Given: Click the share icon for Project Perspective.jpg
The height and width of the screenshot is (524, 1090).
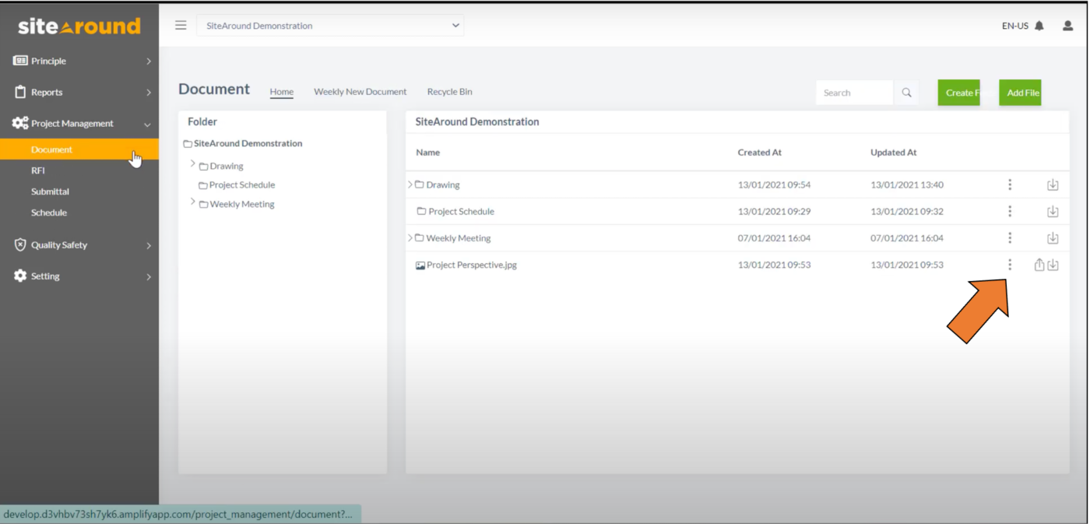Looking at the screenshot, I should coord(1038,265).
